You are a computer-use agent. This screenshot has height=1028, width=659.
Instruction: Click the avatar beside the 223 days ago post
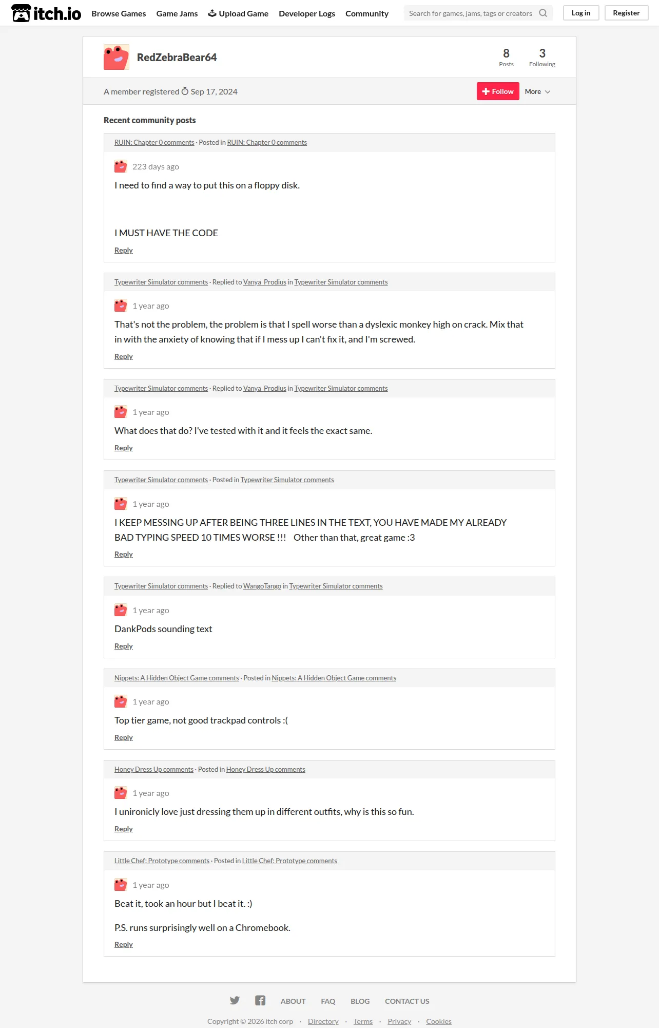(x=121, y=166)
